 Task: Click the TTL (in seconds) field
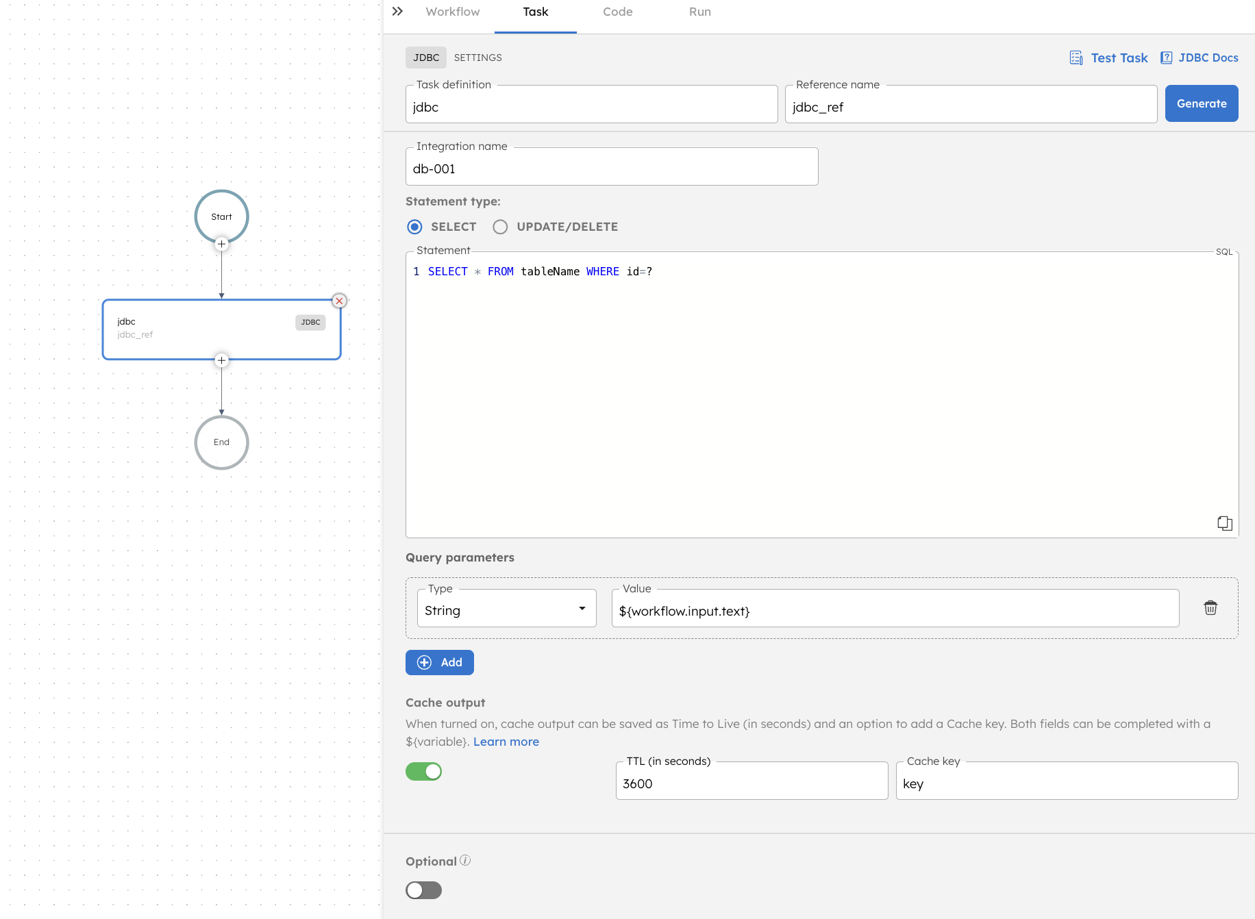[x=751, y=781]
